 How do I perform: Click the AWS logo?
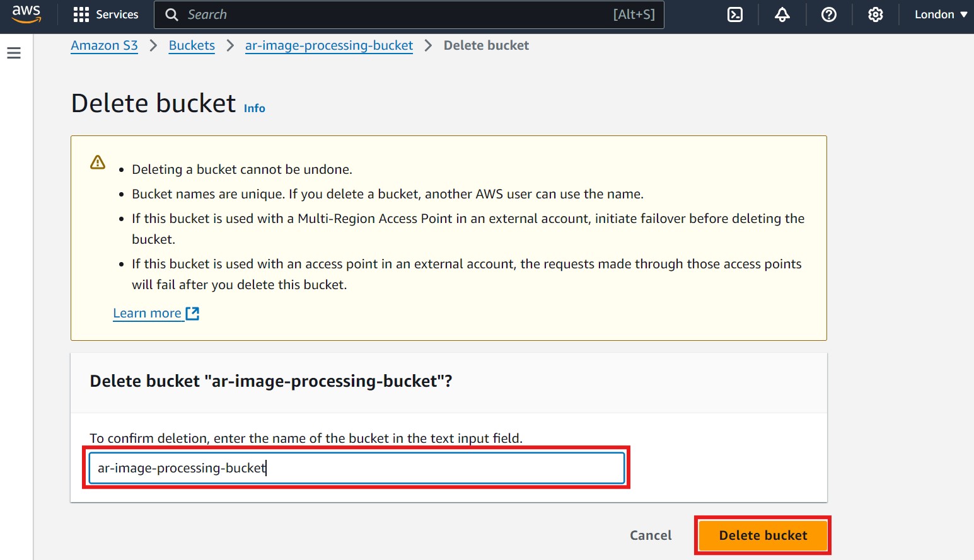tap(26, 13)
